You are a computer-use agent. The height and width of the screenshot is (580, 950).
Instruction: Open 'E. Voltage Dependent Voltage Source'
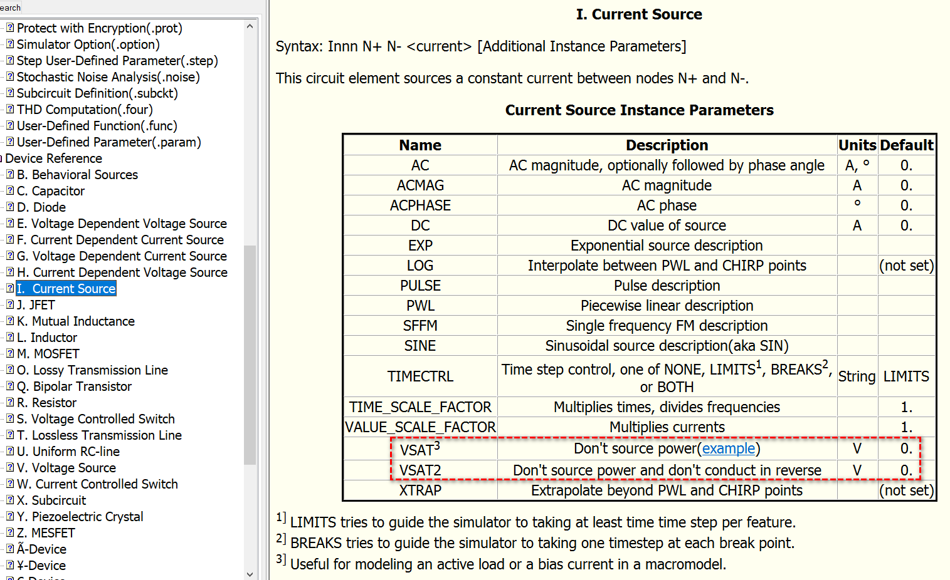click(x=122, y=224)
